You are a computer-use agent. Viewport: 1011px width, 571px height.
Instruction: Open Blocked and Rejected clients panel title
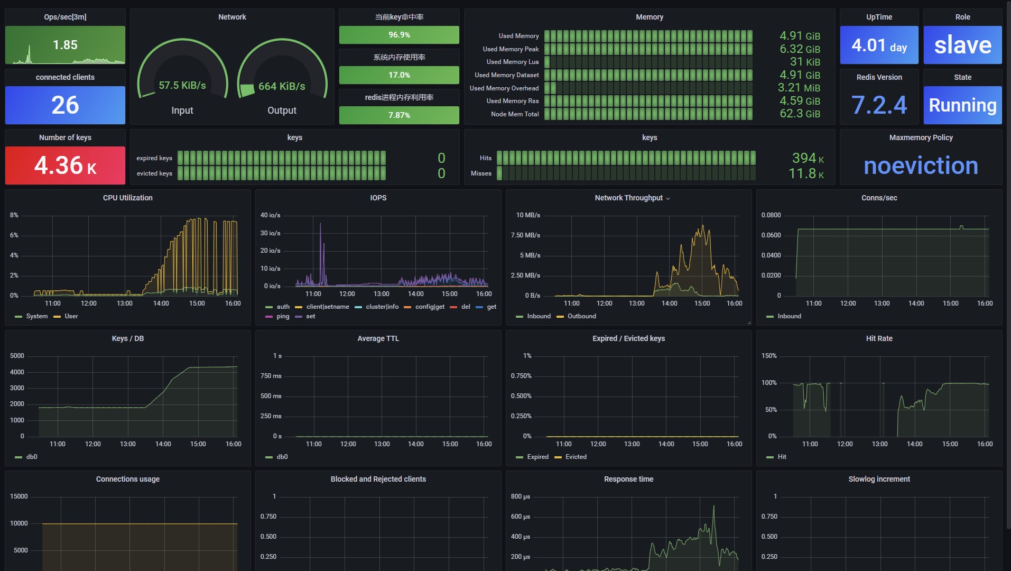[378, 479]
